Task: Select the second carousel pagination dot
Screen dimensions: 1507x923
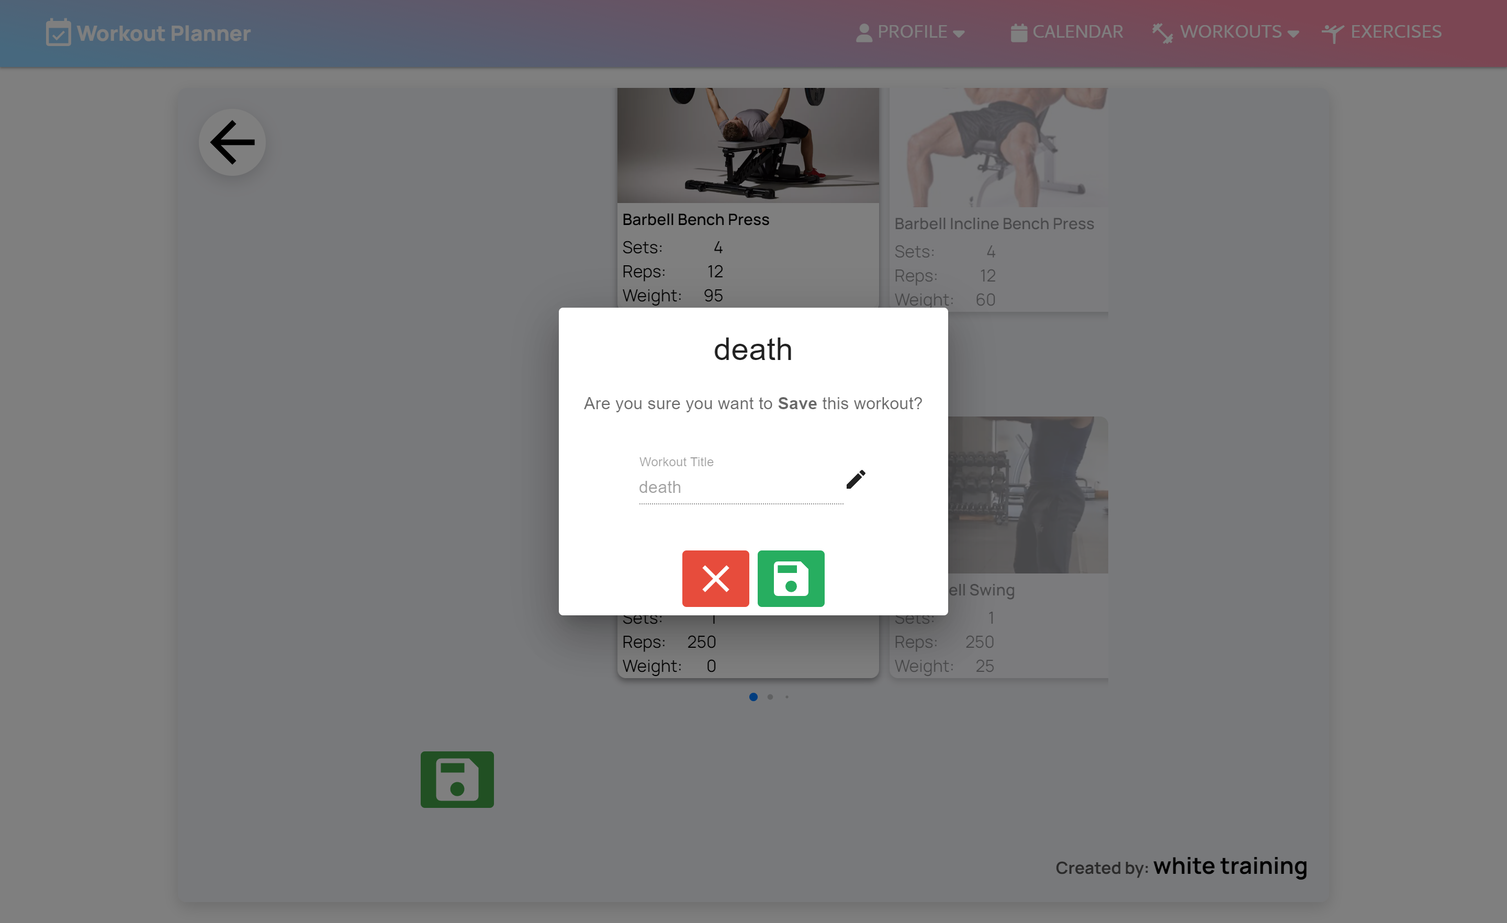Action: click(x=770, y=696)
